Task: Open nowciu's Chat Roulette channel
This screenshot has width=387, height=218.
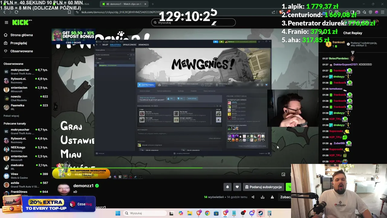Action: [26, 98]
